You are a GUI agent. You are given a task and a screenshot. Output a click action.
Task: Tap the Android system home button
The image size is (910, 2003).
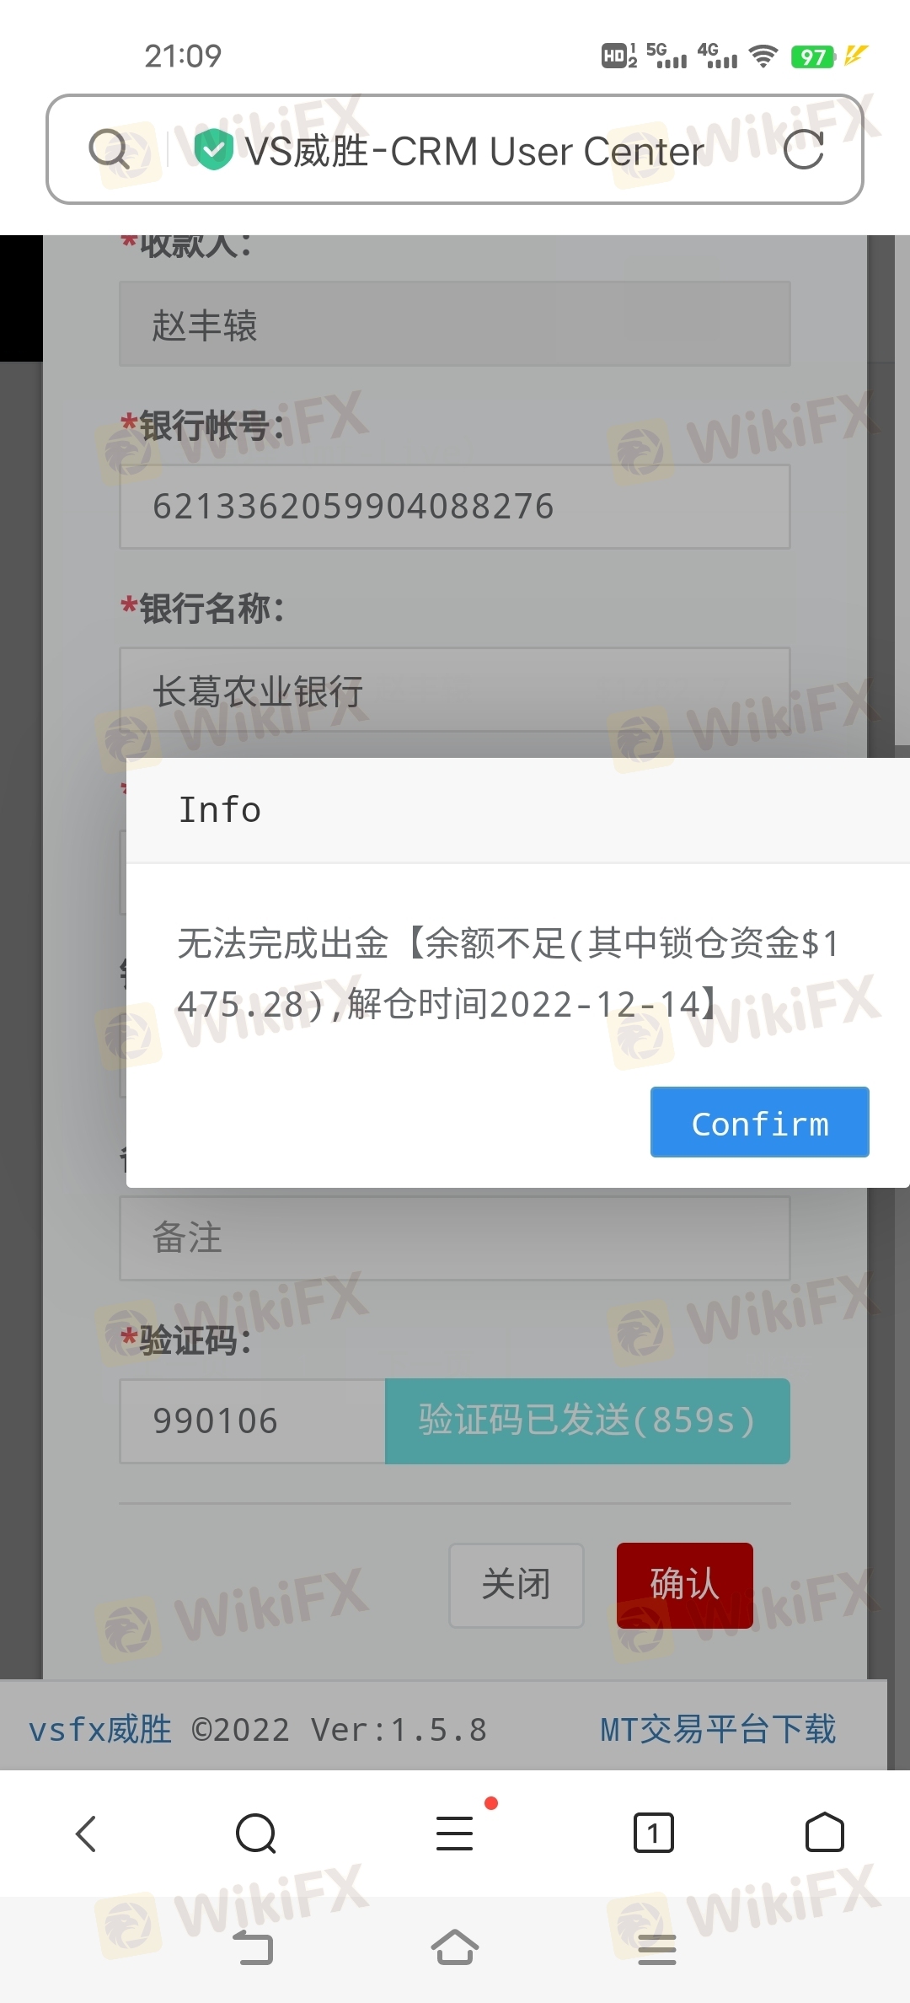click(x=455, y=1947)
